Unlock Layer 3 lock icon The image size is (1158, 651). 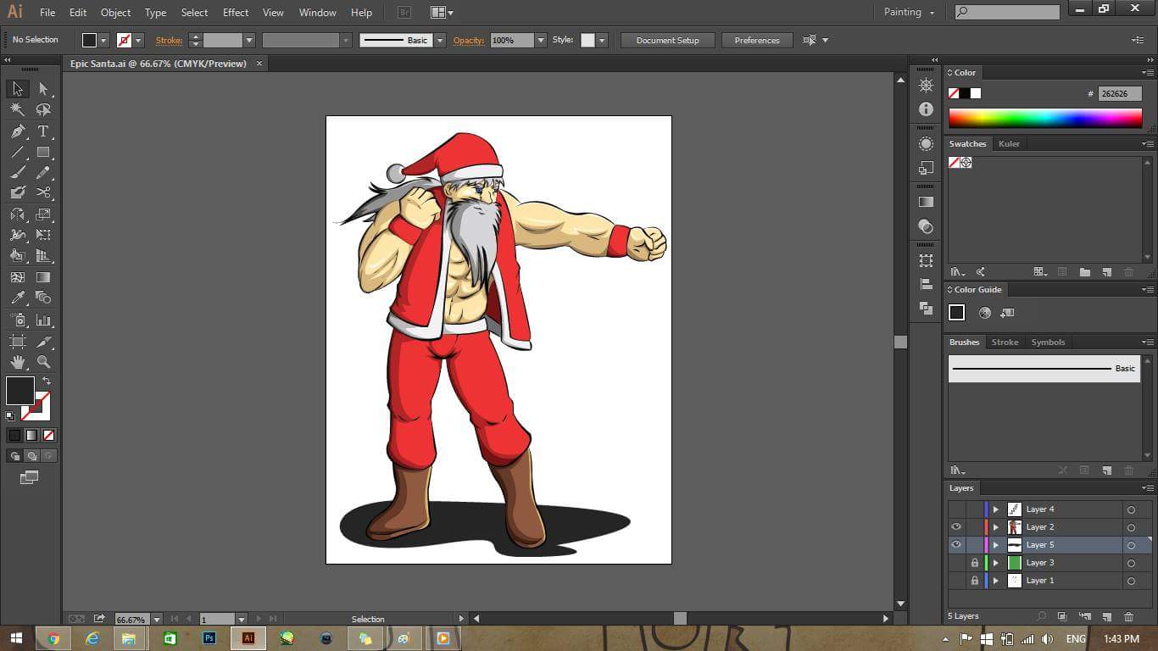(974, 563)
